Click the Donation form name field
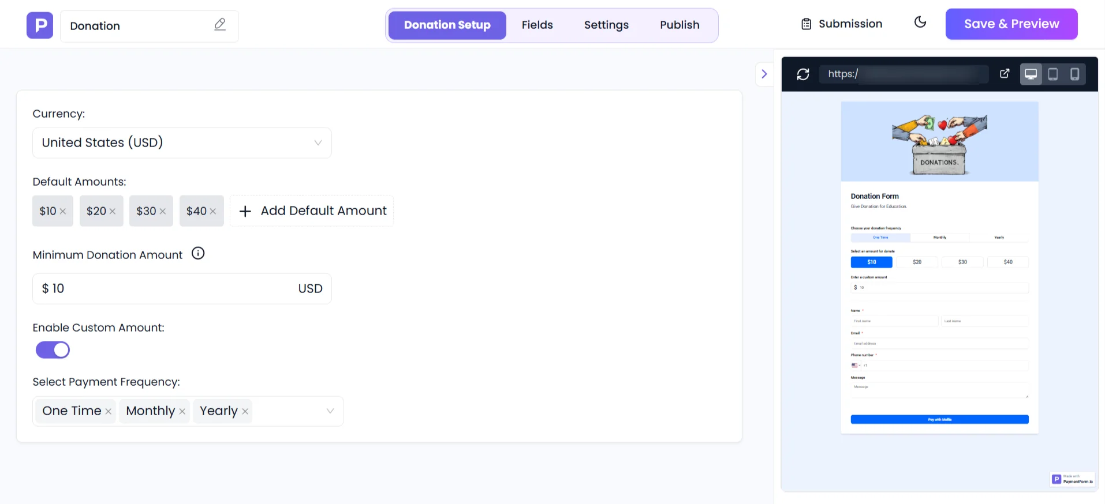1105x504 pixels. point(149,26)
